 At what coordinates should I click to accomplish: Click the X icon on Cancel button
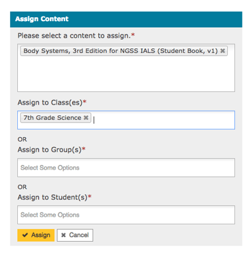click(x=64, y=235)
